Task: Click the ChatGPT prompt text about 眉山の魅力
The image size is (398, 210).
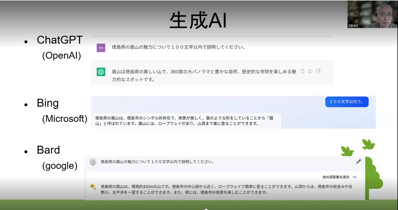Action: click(178, 47)
